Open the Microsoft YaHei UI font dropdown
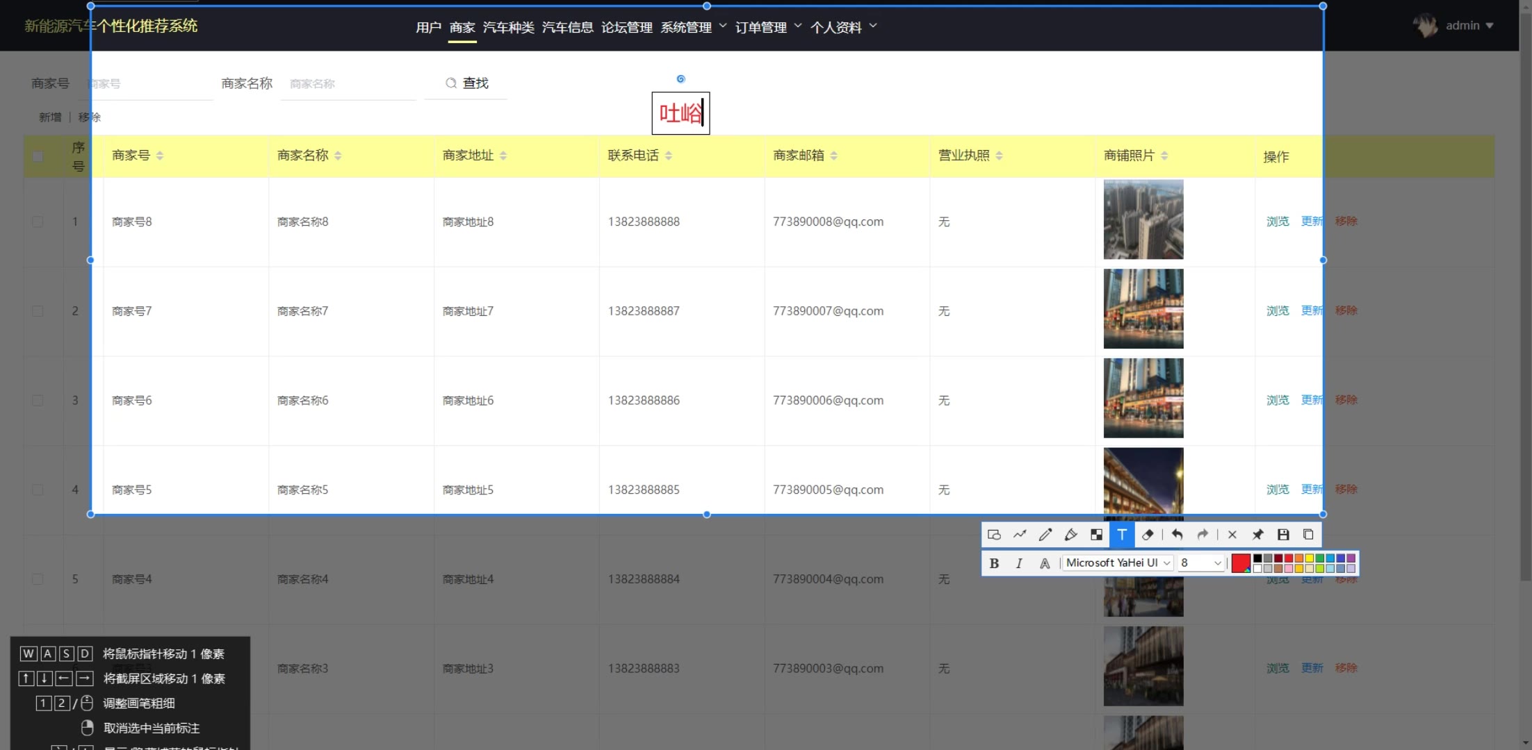Image resolution: width=1532 pixels, height=750 pixels. (x=1118, y=563)
